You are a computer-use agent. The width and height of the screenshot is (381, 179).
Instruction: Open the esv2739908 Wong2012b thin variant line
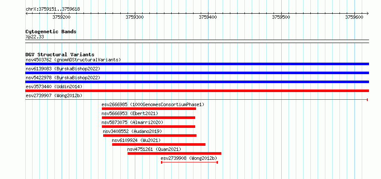coord(190,162)
